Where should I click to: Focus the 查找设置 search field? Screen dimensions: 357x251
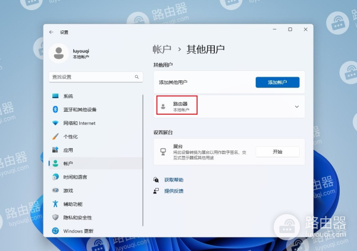point(96,77)
